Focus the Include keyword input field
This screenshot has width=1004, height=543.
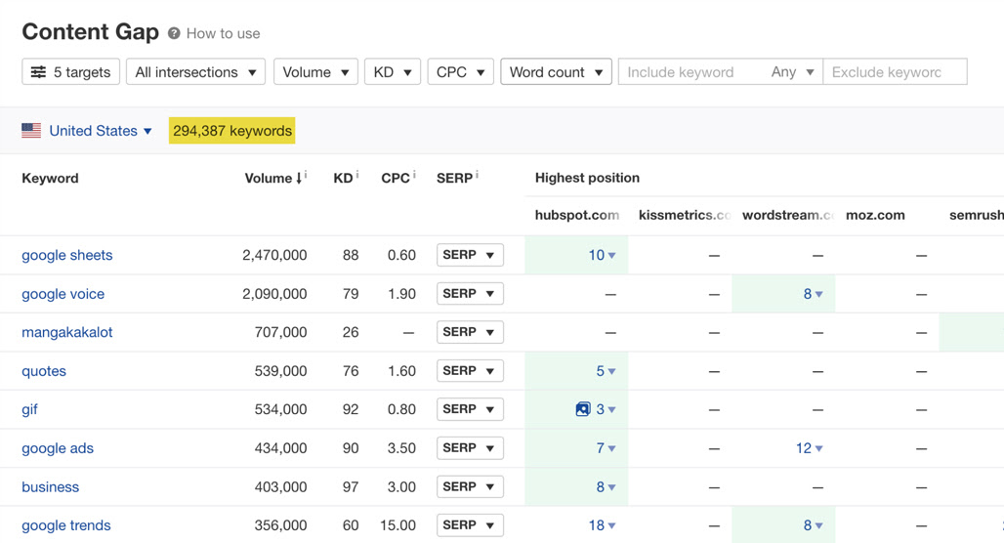[x=690, y=71]
